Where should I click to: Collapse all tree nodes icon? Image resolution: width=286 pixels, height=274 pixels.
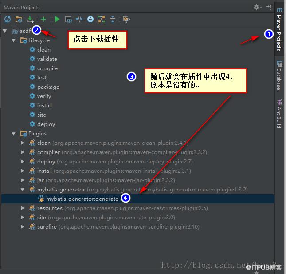[113, 19]
